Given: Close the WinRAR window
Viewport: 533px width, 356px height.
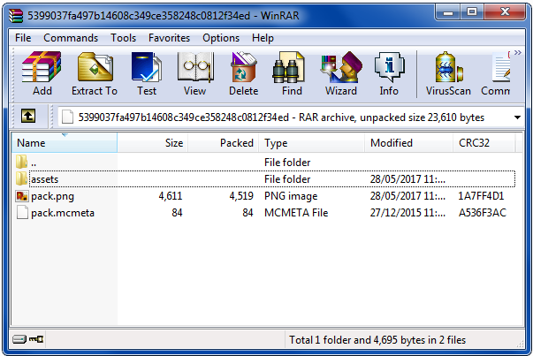Looking at the screenshot, I should (x=505, y=12).
